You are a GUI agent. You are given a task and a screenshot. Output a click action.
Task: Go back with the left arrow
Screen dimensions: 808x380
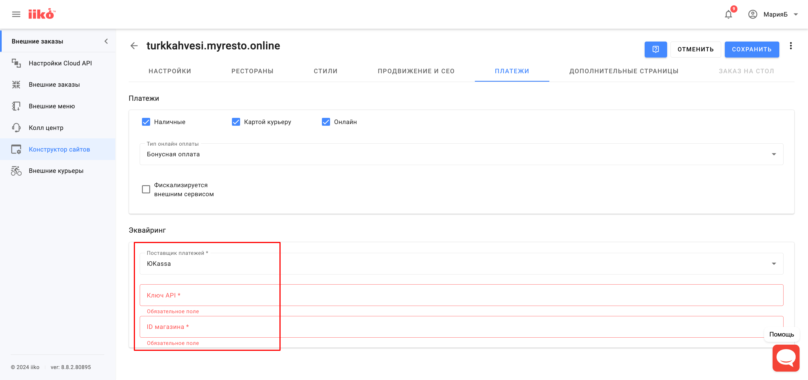134,46
